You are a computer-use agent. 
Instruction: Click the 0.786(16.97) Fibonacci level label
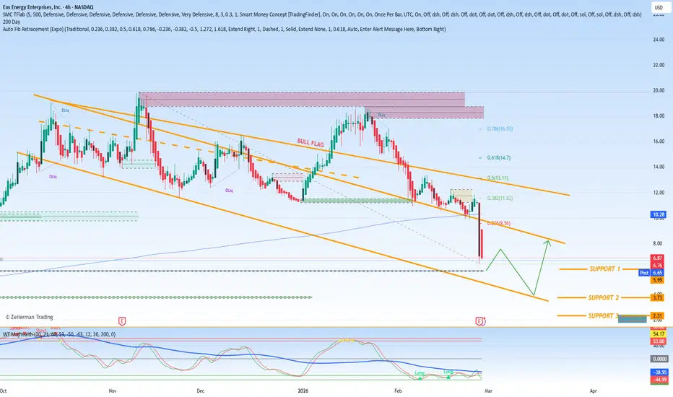(500, 128)
